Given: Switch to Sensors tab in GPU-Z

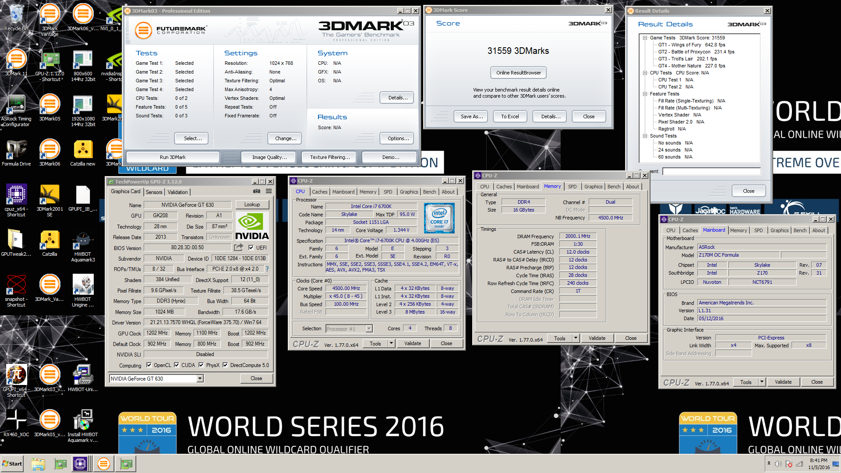Looking at the screenshot, I should pos(154,192).
